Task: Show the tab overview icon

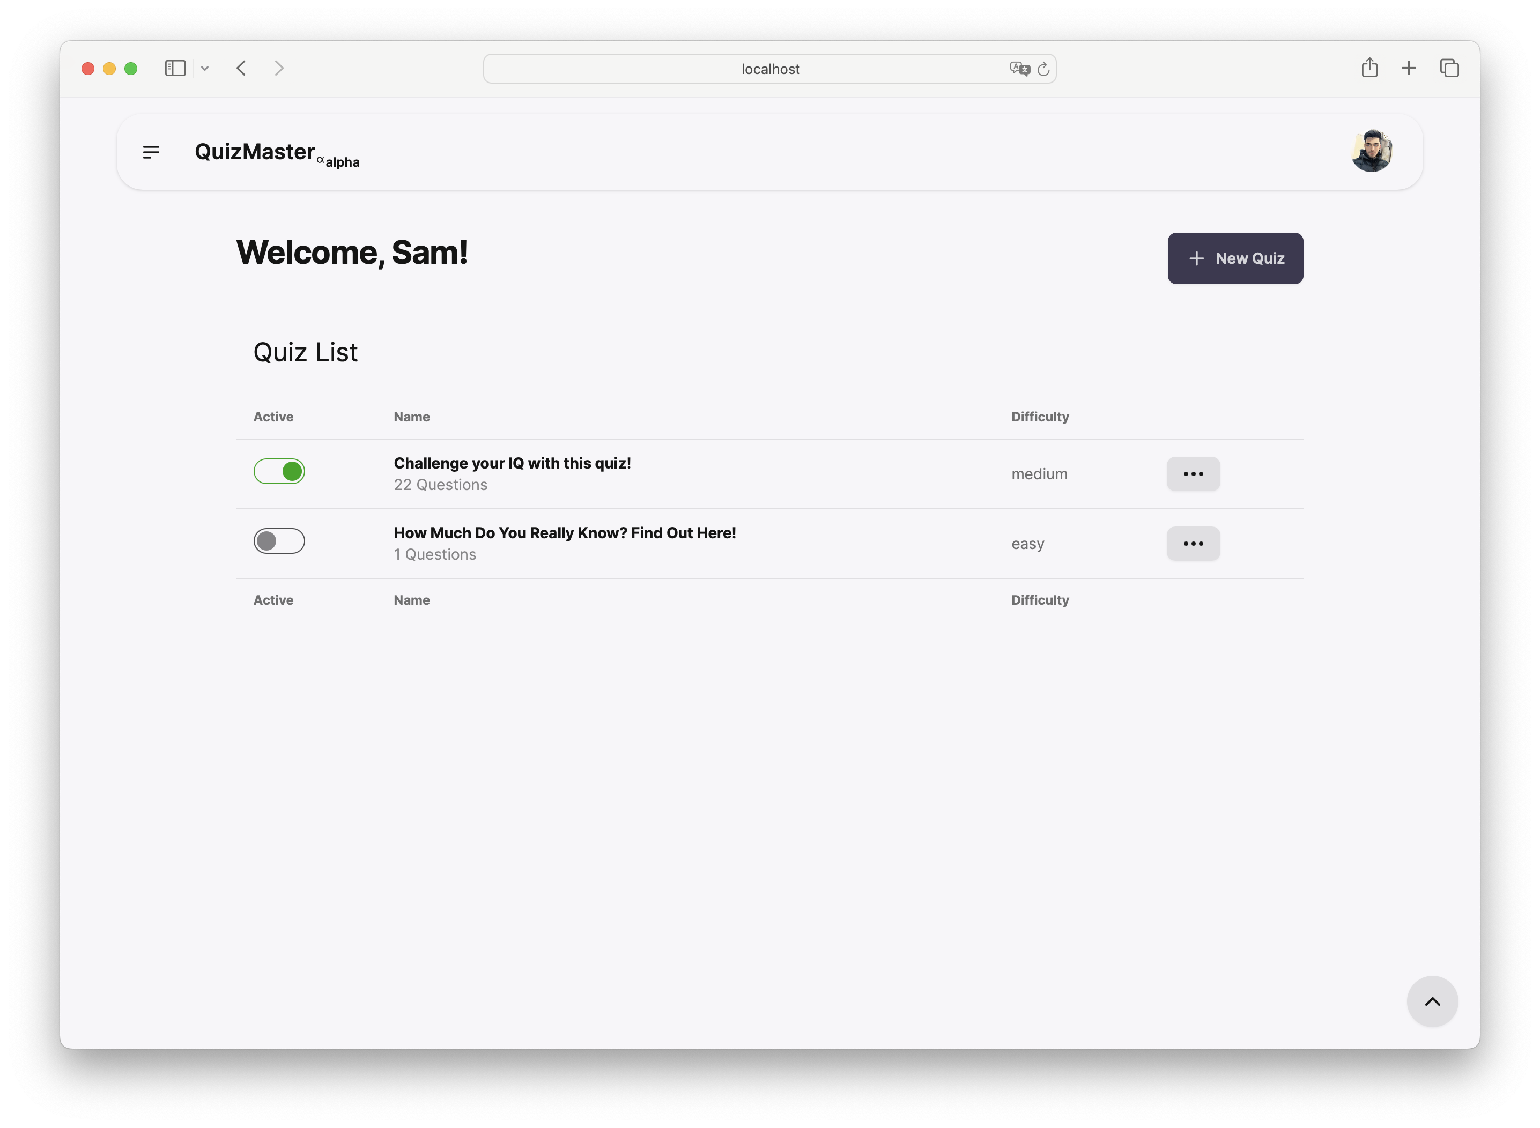Action: pyautogui.click(x=1449, y=68)
